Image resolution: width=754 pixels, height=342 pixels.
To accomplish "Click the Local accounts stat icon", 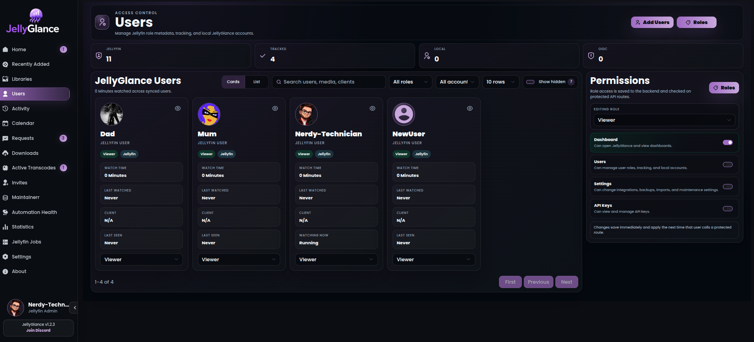I will [x=427, y=56].
